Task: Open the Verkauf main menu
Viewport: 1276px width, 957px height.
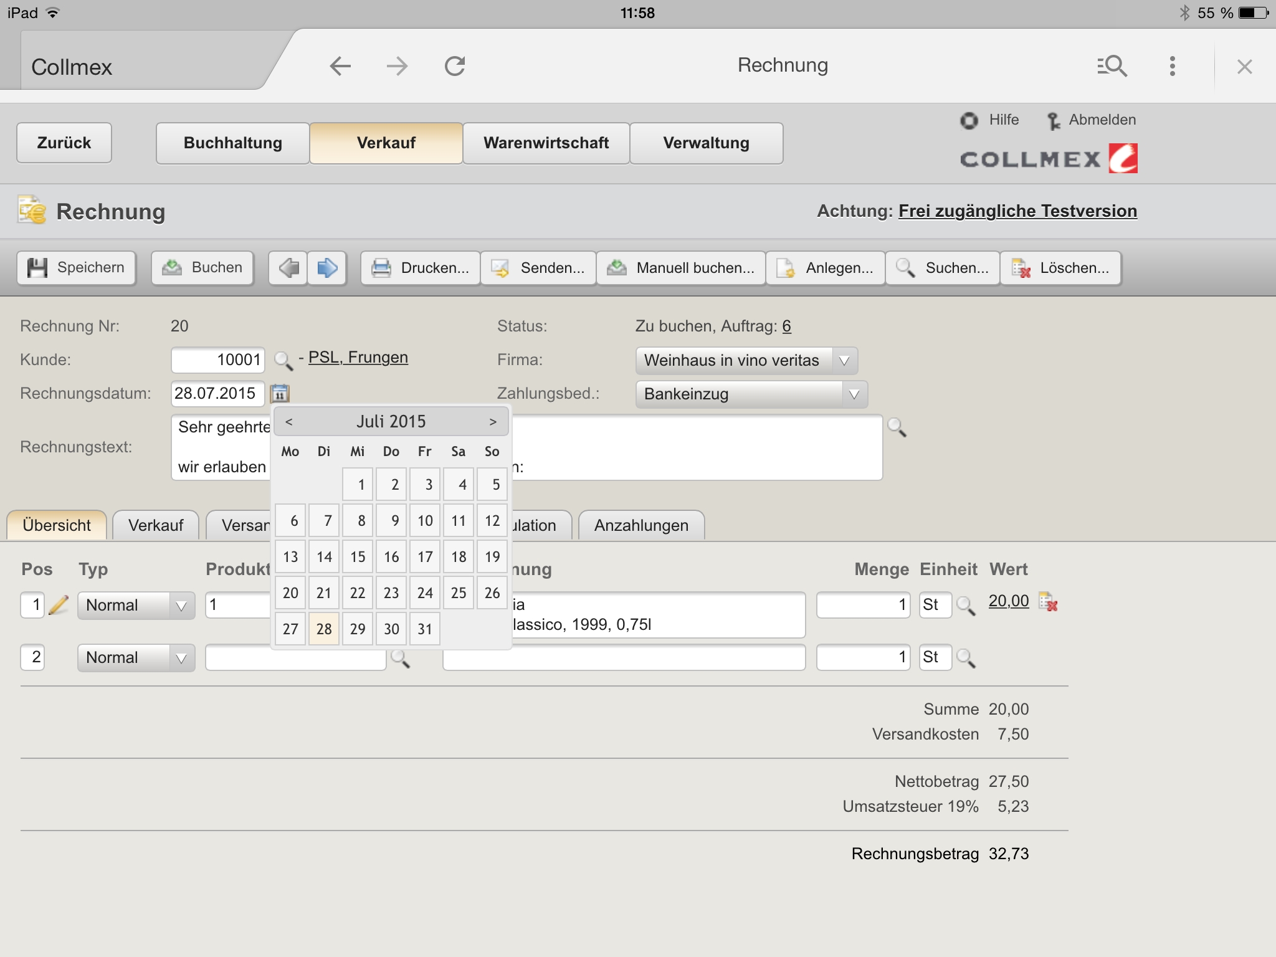Action: pyautogui.click(x=386, y=143)
